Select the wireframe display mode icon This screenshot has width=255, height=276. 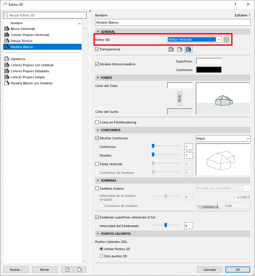point(171,50)
